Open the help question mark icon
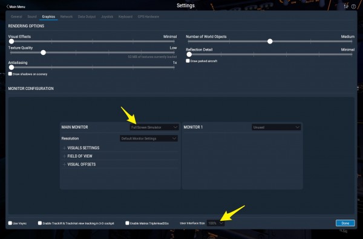This screenshot has width=363, height=239. coord(353,7)
